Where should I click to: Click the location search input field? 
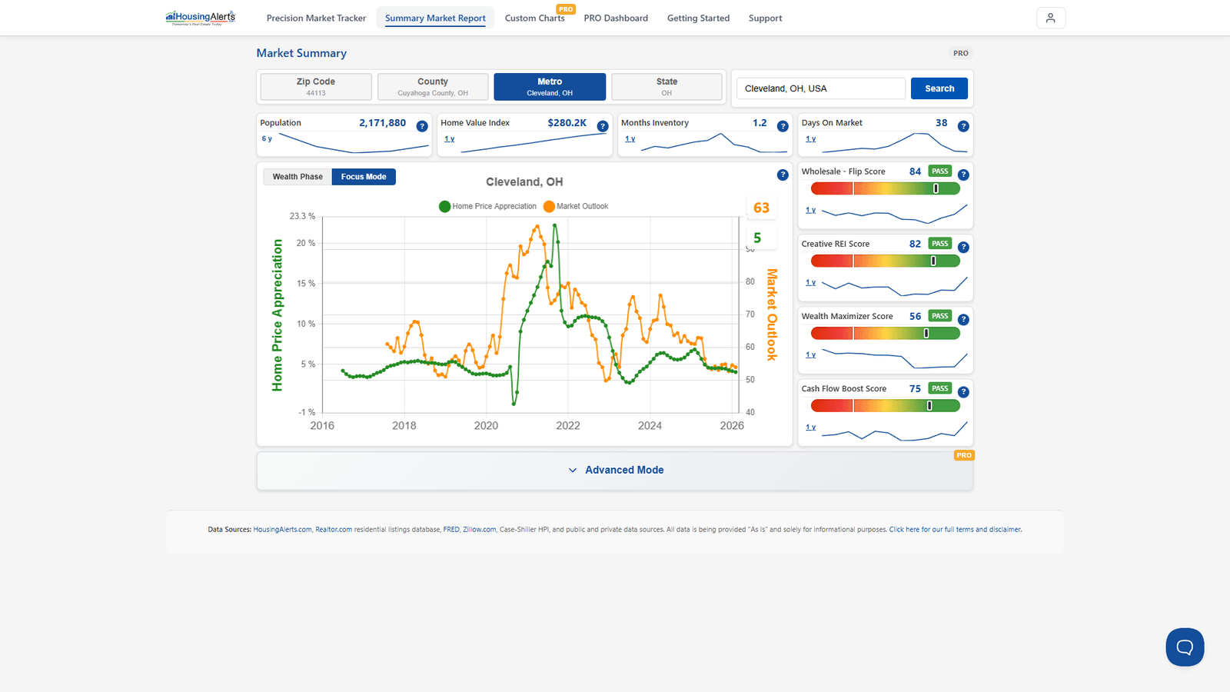pyautogui.click(x=821, y=88)
